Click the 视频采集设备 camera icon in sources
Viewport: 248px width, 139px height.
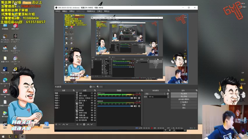tap(77, 117)
